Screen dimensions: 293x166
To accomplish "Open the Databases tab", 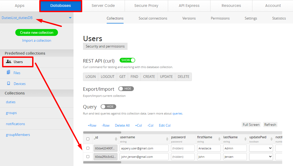I will coord(61,6).
